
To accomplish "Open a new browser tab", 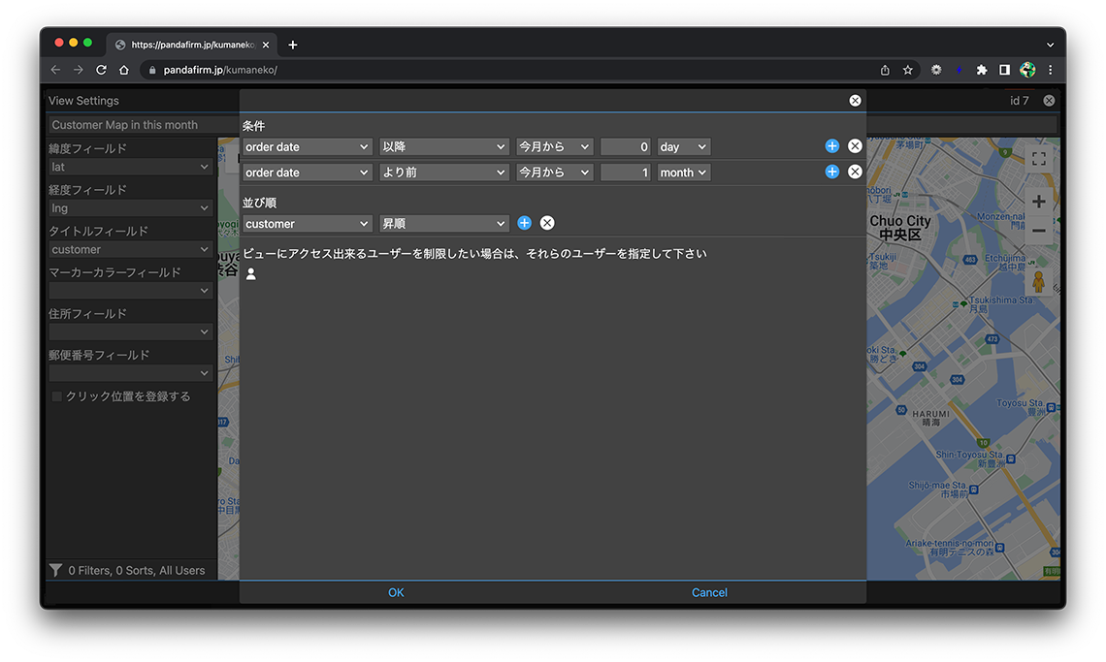I will (293, 45).
